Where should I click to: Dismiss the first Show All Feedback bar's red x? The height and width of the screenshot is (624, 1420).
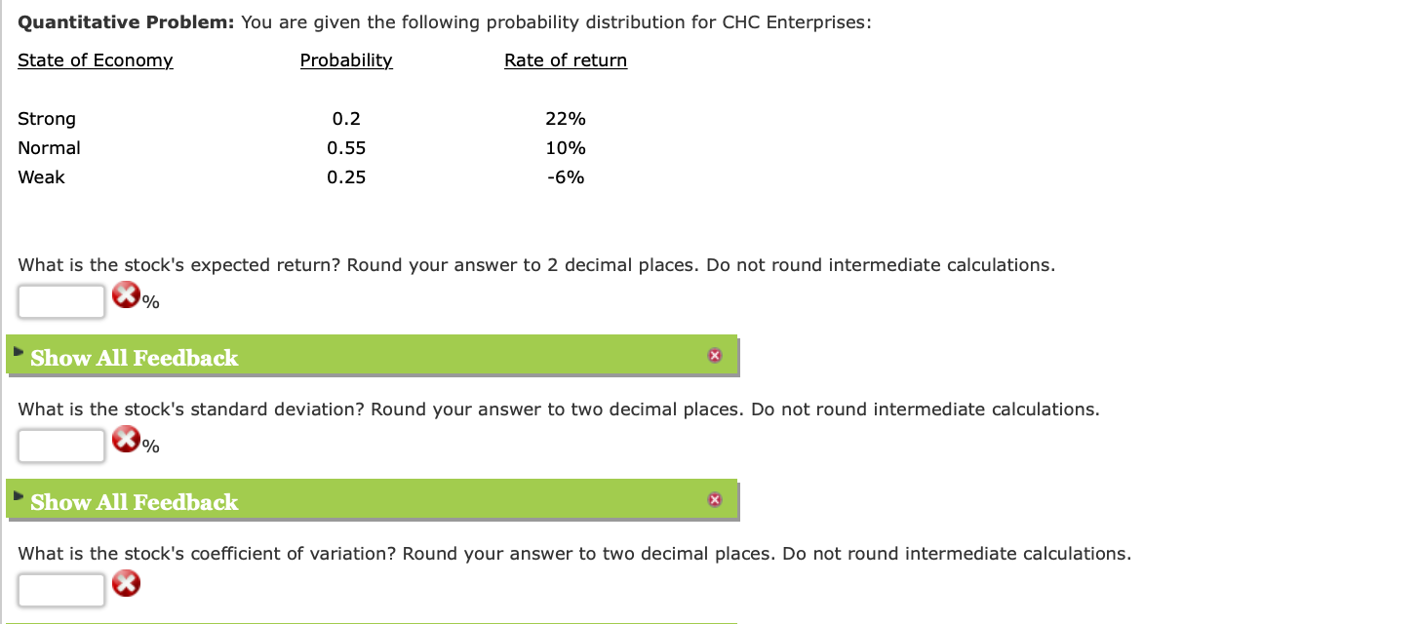tap(715, 355)
